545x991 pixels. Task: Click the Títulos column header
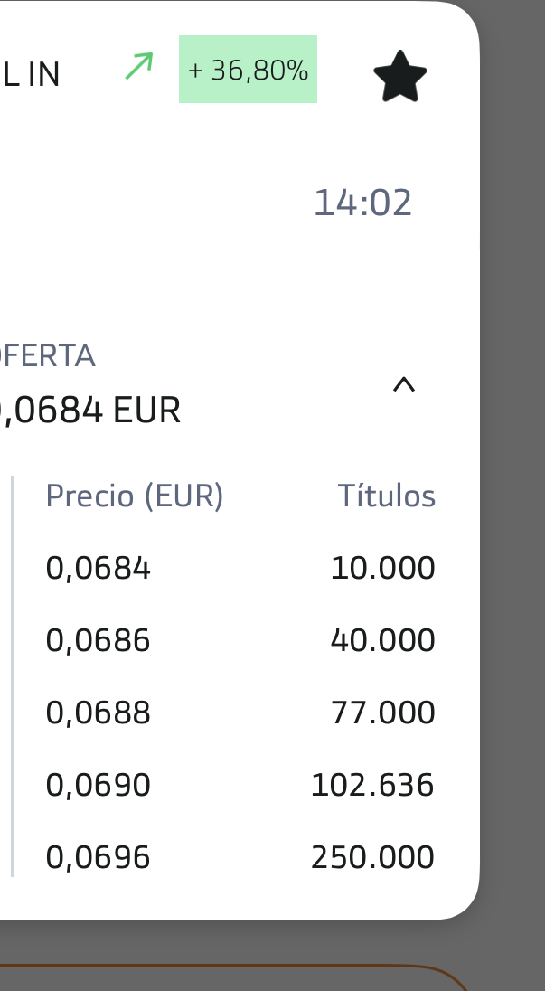click(x=387, y=495)
